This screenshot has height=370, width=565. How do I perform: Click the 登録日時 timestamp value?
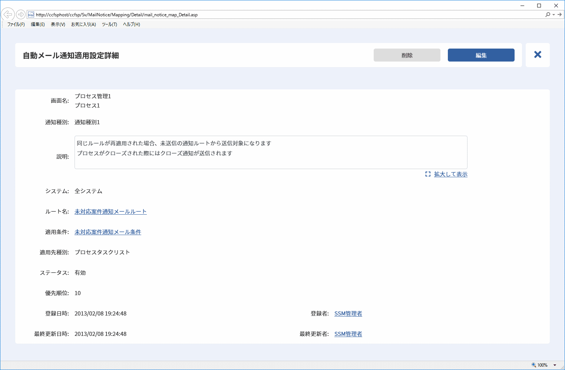[100, 314]
